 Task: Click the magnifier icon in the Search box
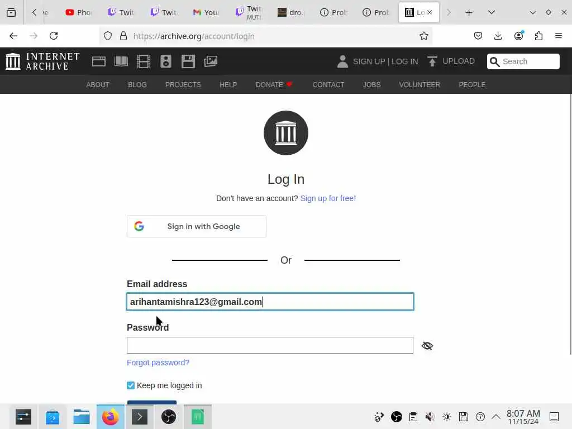point(494,61)
